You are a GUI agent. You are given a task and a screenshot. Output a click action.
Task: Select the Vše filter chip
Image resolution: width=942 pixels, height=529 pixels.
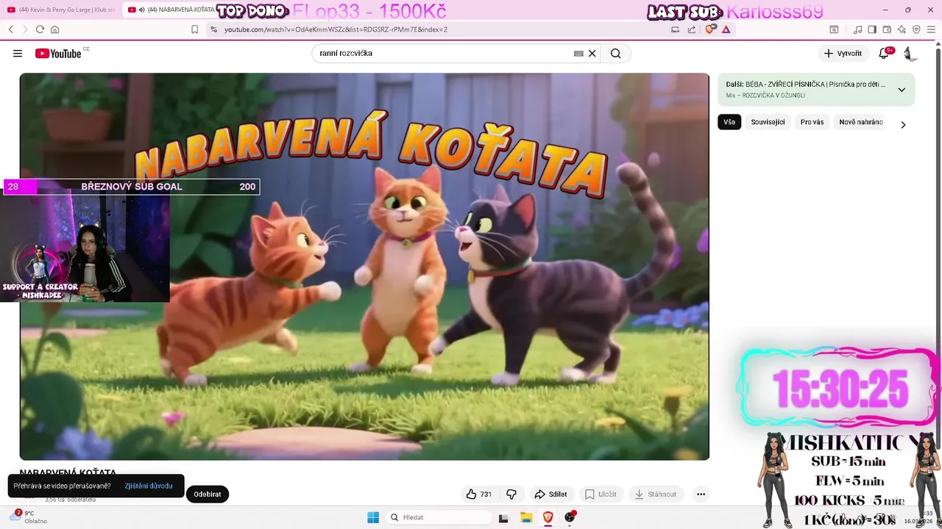(x=729, y=122)
